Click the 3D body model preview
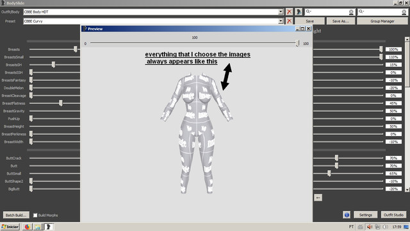The image size is (410, 231). click(197, 133)
